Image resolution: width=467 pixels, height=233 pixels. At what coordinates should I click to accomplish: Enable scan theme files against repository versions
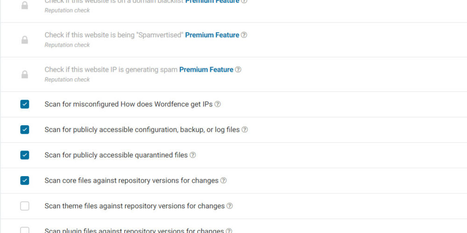tap(25, 206)
